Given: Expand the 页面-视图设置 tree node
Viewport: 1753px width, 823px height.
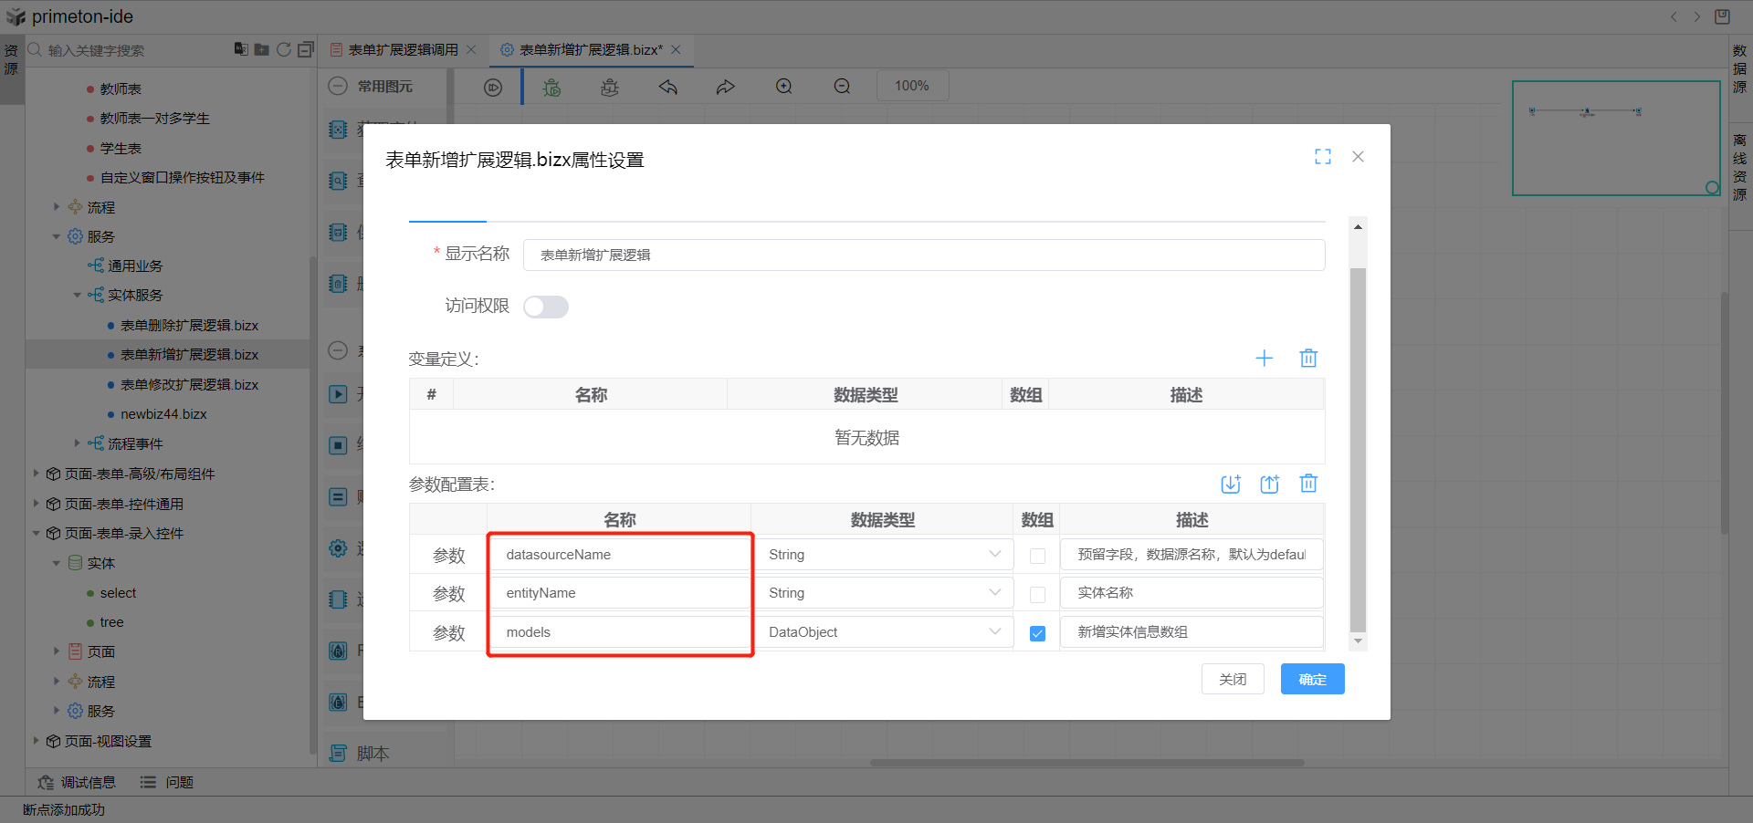Looking at the screenshot, I should click(36, 741).
